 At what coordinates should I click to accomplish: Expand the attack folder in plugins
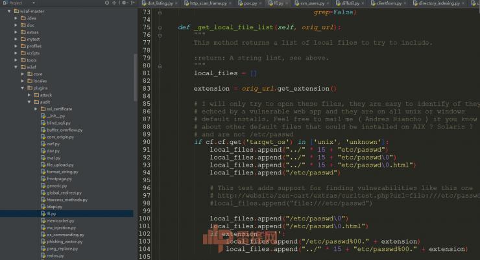click(29, 95)
